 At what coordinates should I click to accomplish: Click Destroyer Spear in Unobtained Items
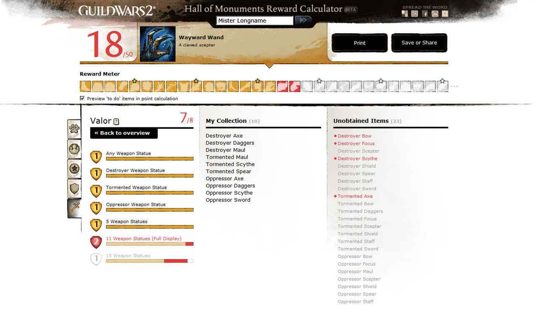coord(356,174)
